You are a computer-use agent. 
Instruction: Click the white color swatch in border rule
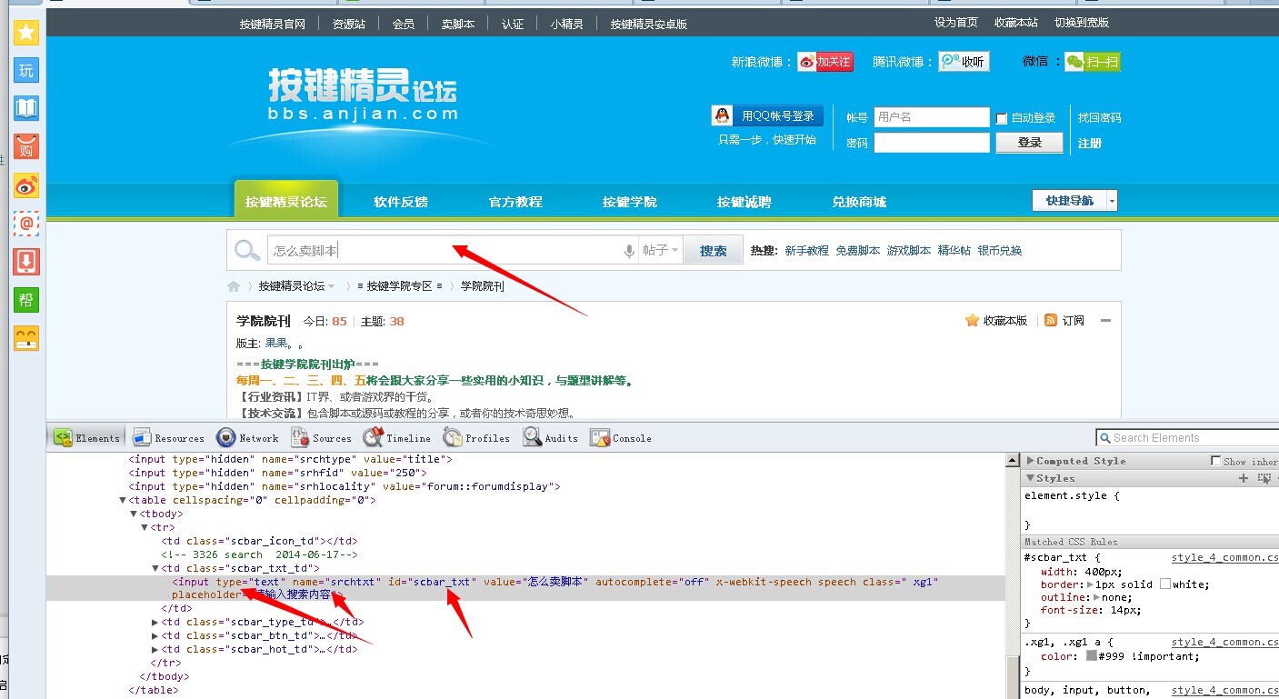click(x=1165, y=584)
